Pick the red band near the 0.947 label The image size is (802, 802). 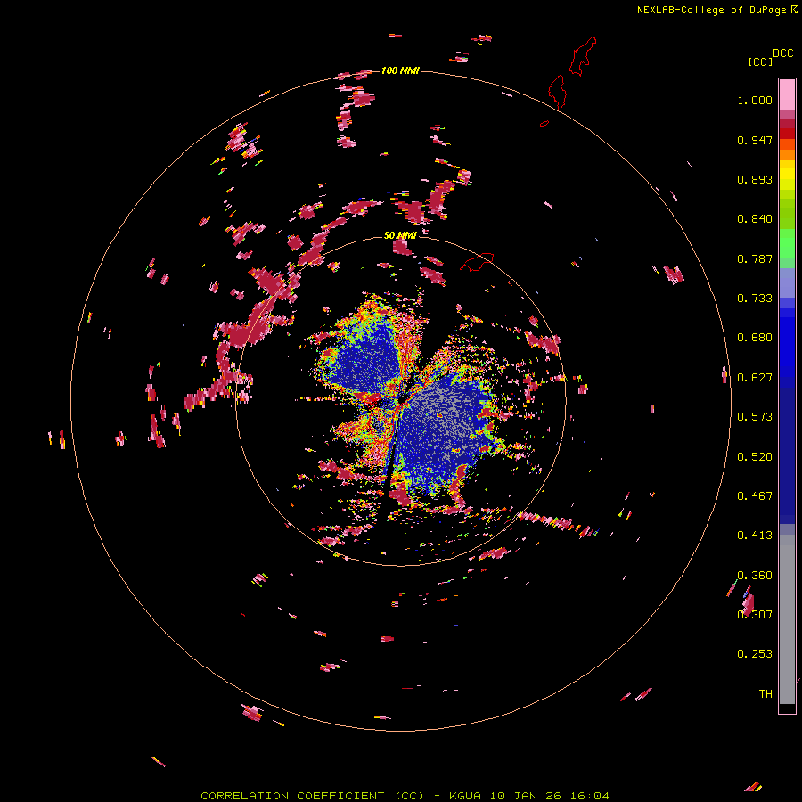(787, 134)
